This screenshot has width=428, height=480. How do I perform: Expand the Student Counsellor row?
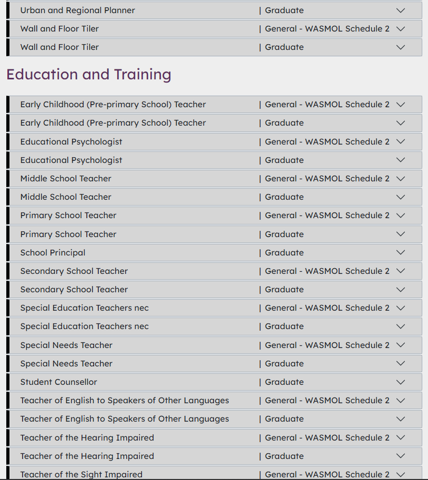[x=401, y=382]
